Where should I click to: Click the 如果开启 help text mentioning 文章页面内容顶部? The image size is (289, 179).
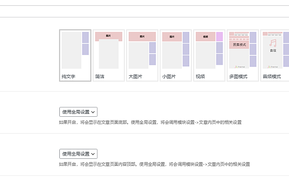click(x=155, y=164)
